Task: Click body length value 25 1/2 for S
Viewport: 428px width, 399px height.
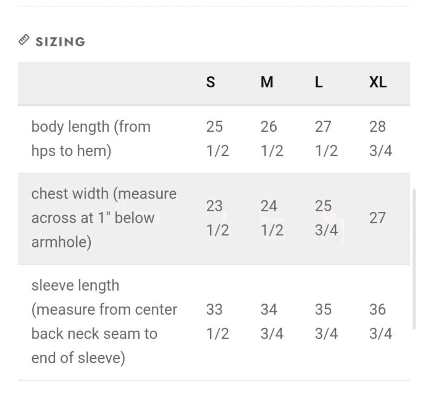Action: (218, 139)
